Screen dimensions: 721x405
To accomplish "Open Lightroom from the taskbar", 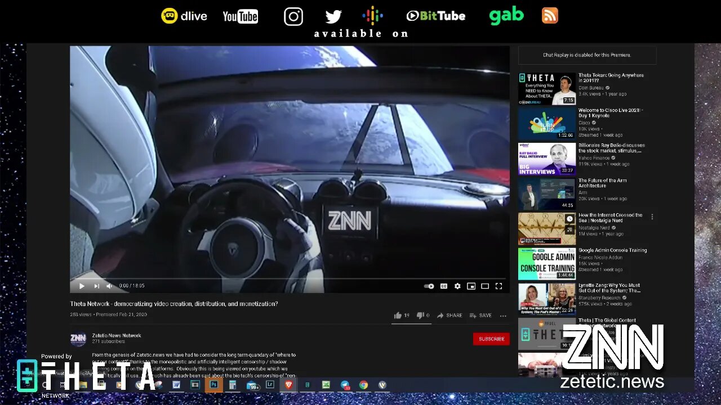I will (x=270, y=385).
